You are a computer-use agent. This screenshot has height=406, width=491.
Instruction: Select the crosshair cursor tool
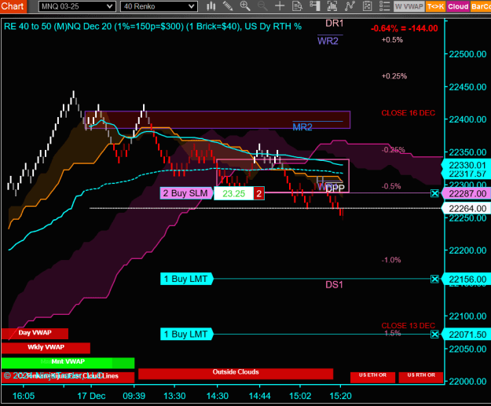point(280,6)
